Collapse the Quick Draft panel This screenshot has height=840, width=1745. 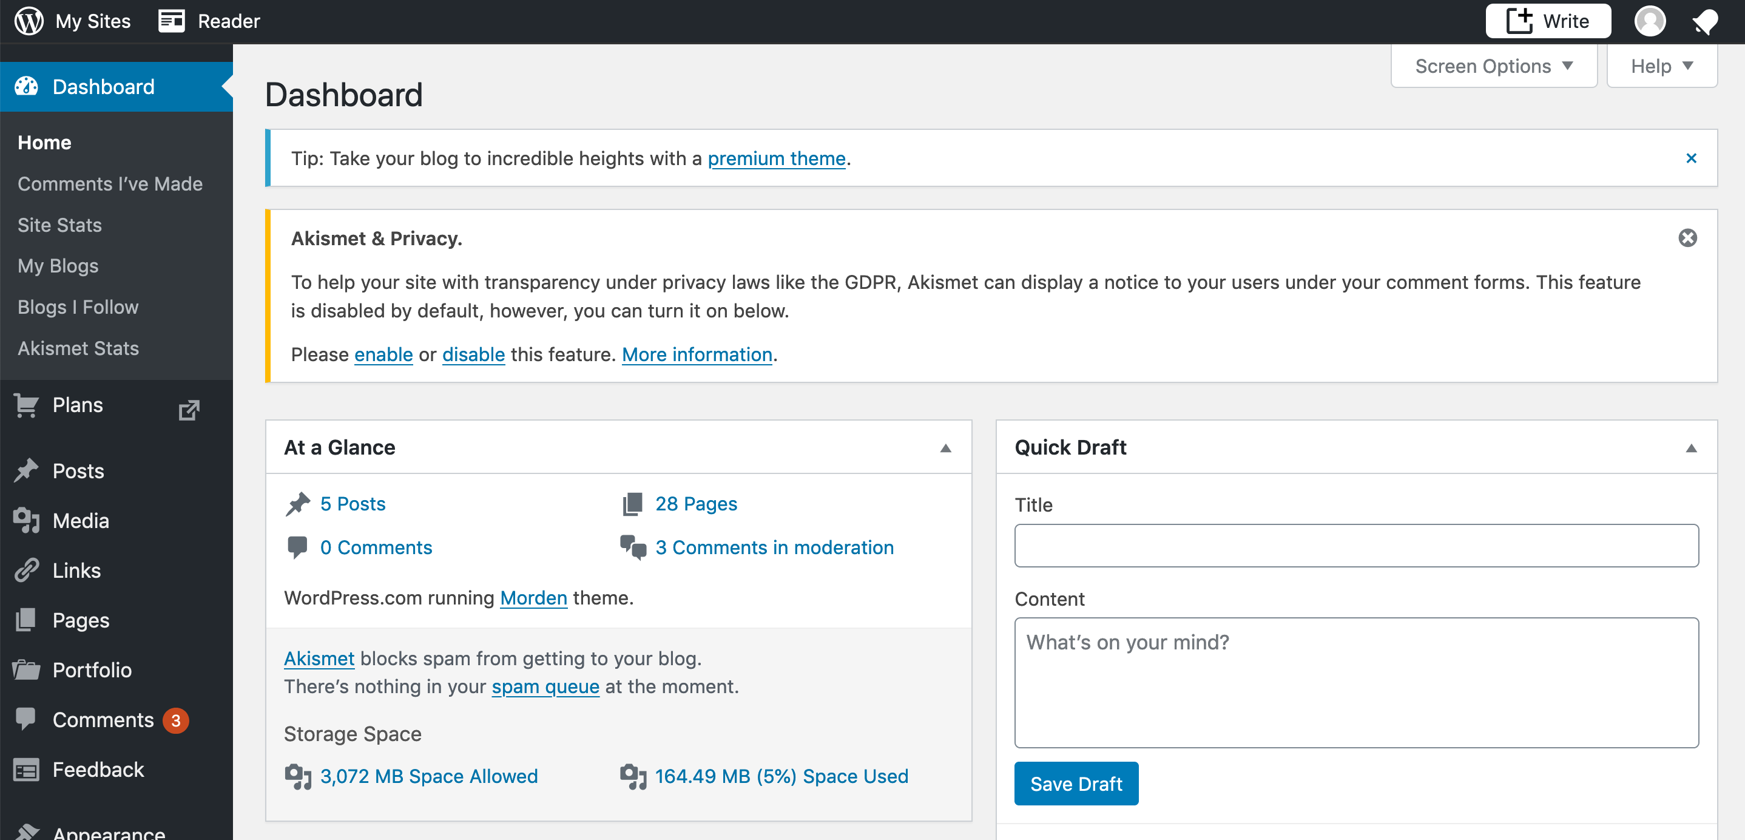pos(1691,448)
